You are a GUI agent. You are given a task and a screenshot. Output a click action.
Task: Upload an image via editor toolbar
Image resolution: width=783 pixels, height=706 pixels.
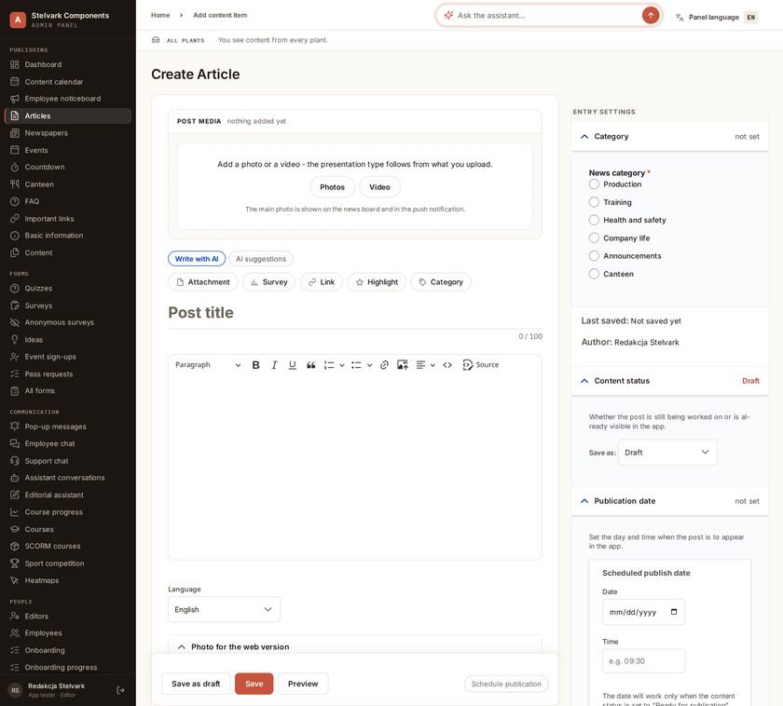[403, 365]
